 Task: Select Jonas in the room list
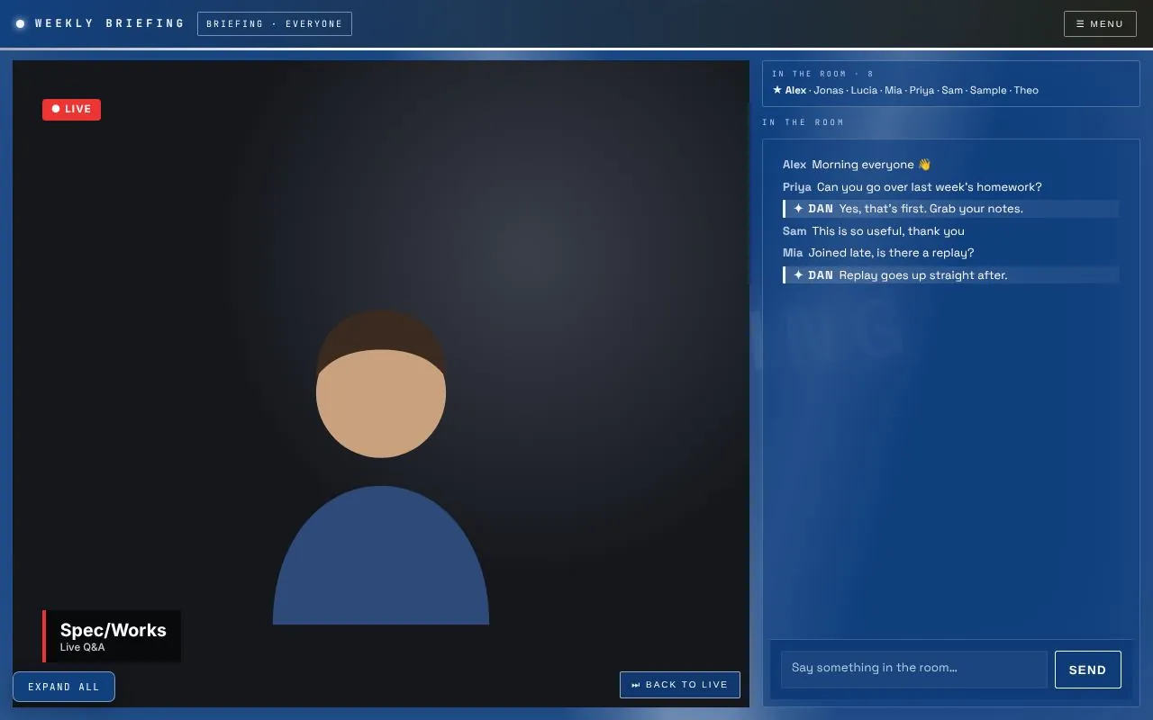click(829, 90)
